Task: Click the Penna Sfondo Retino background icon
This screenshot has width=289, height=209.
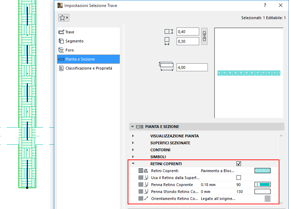Action: [x=143, y=192]
